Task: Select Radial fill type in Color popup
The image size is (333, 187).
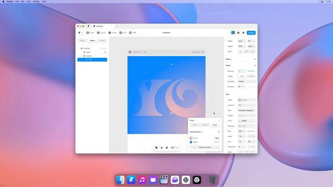Action: click(215, 125)
